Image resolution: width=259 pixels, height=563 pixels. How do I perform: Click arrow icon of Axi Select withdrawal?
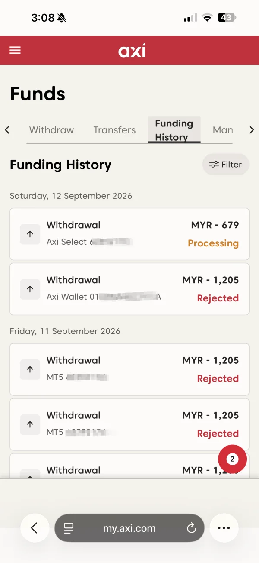point(30,234)
